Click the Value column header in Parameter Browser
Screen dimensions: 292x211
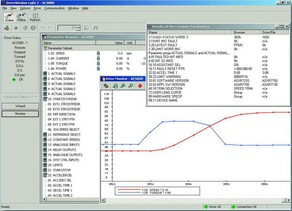point(110,43)
